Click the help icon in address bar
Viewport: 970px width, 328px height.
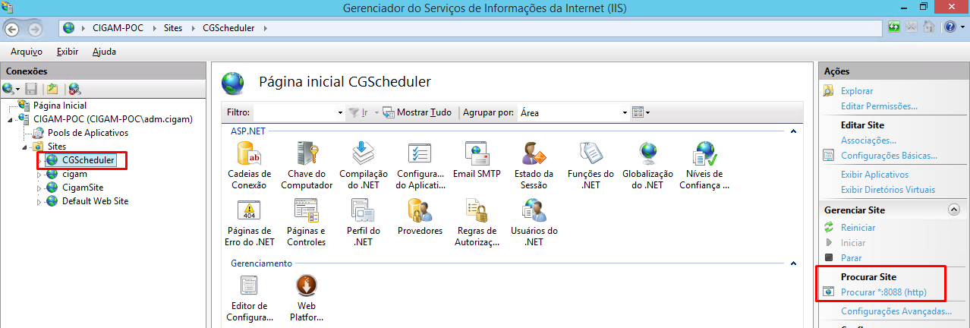pos(950,27)
